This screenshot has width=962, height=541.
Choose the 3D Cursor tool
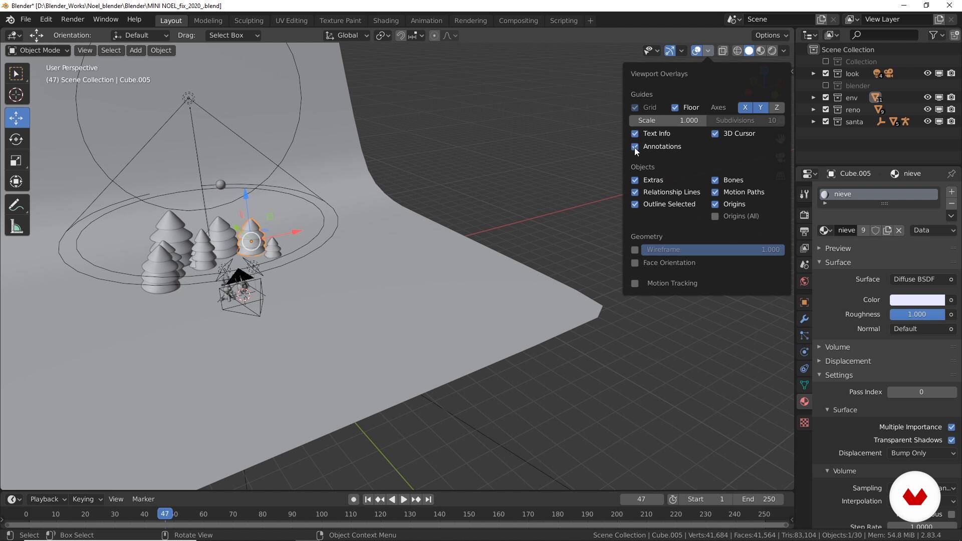point(16,95)
